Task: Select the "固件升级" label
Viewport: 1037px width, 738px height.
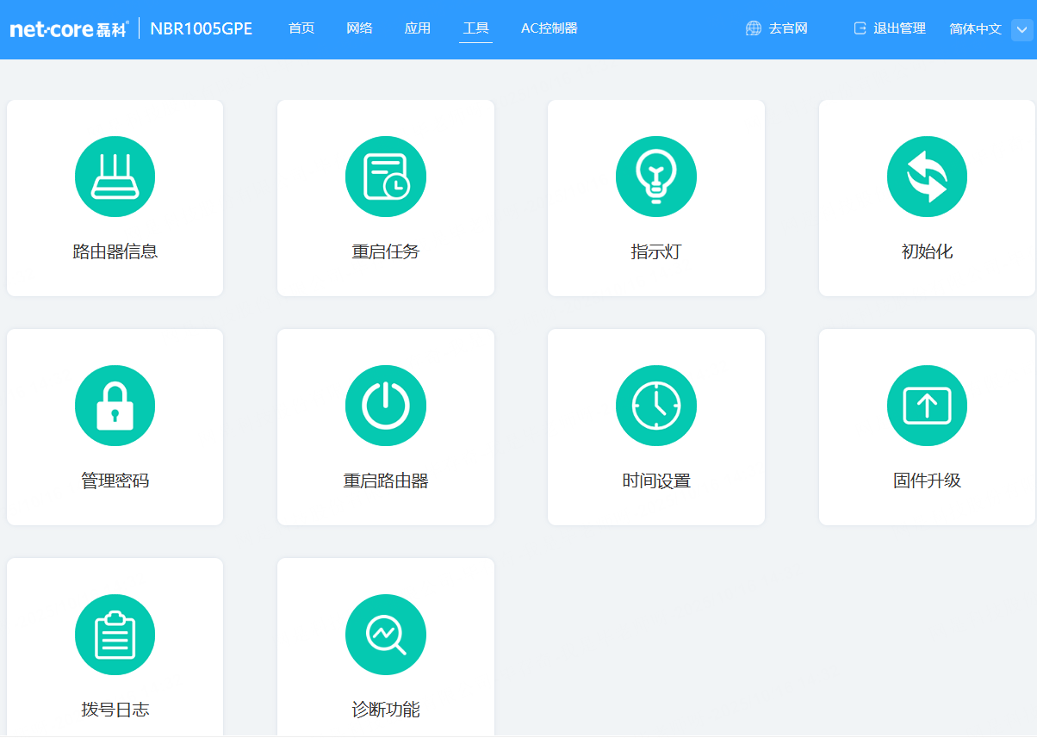Action: (927, 481)
